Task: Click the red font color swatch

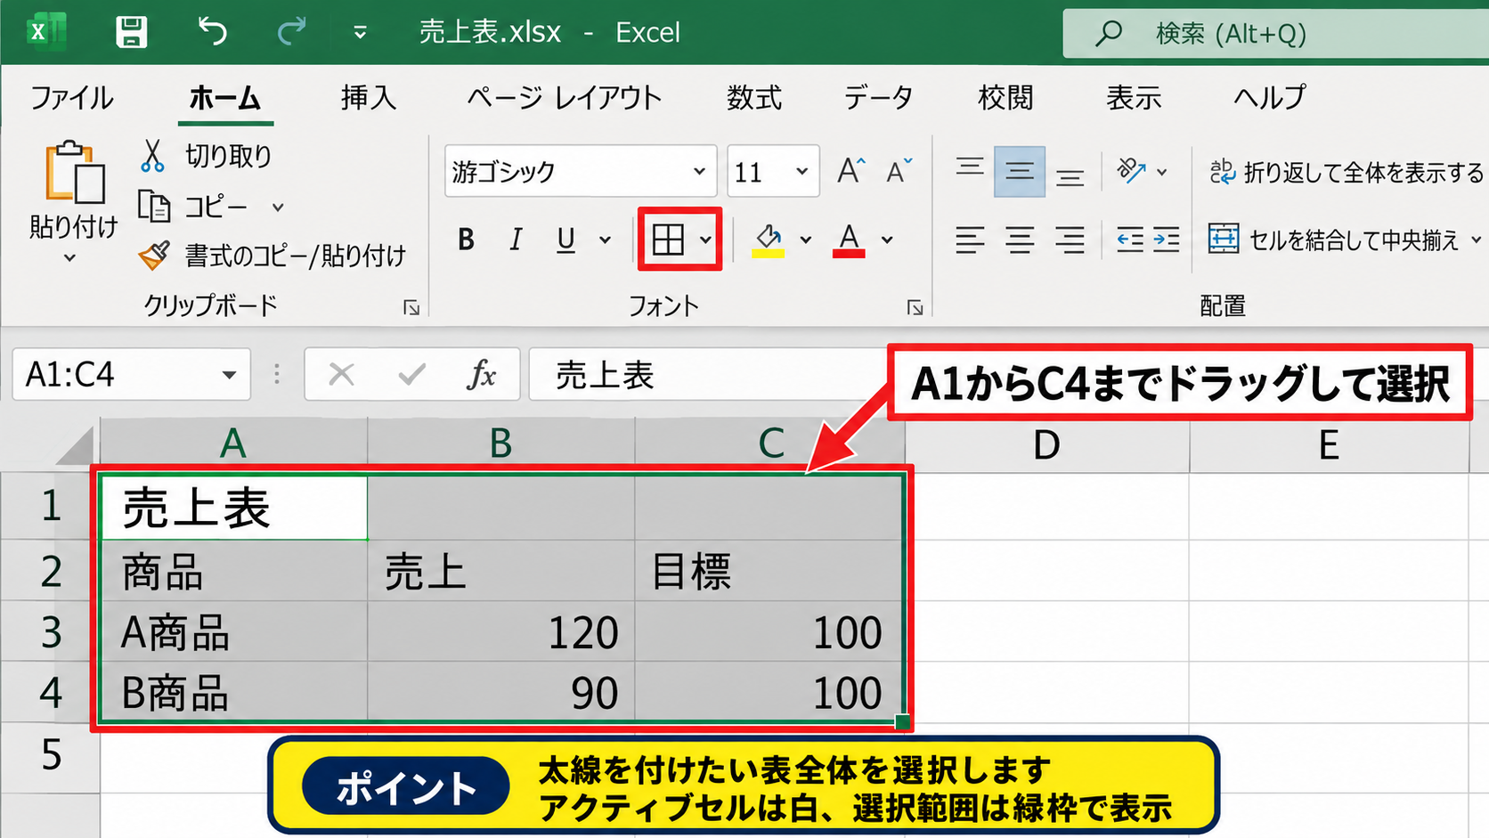Action: pyautogui.click(x=849, y=240)
